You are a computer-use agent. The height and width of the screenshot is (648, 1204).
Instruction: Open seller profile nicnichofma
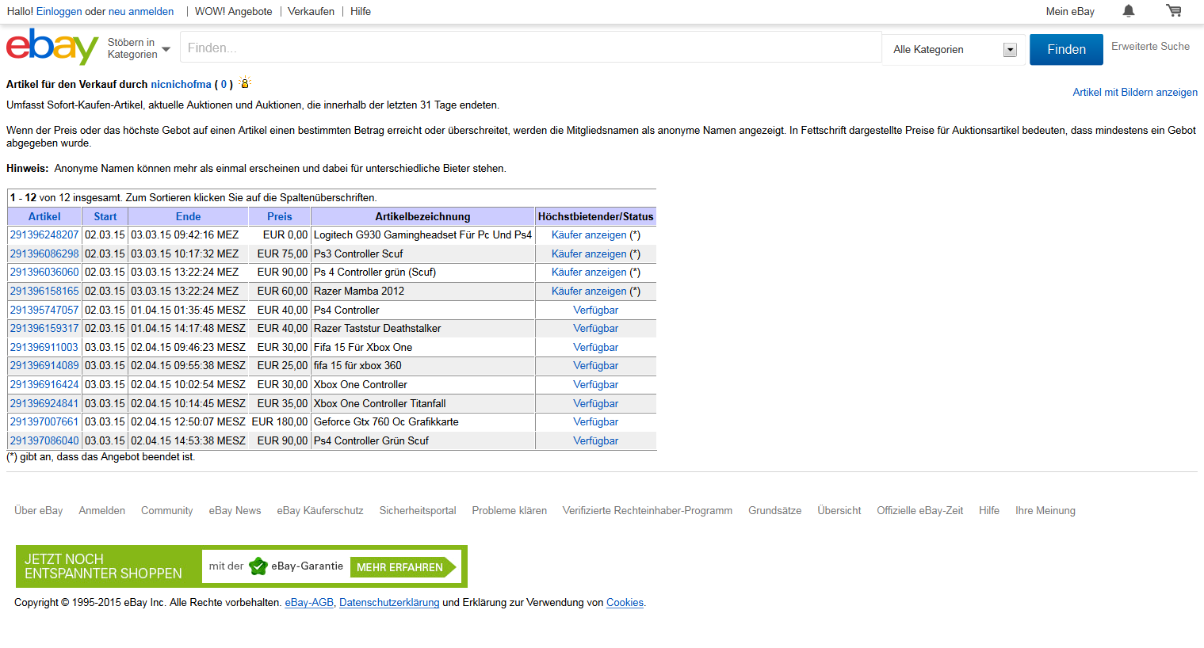182,84
